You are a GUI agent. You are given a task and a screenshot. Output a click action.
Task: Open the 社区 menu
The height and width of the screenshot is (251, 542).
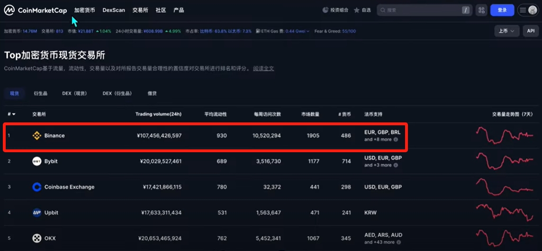[161, 10]
